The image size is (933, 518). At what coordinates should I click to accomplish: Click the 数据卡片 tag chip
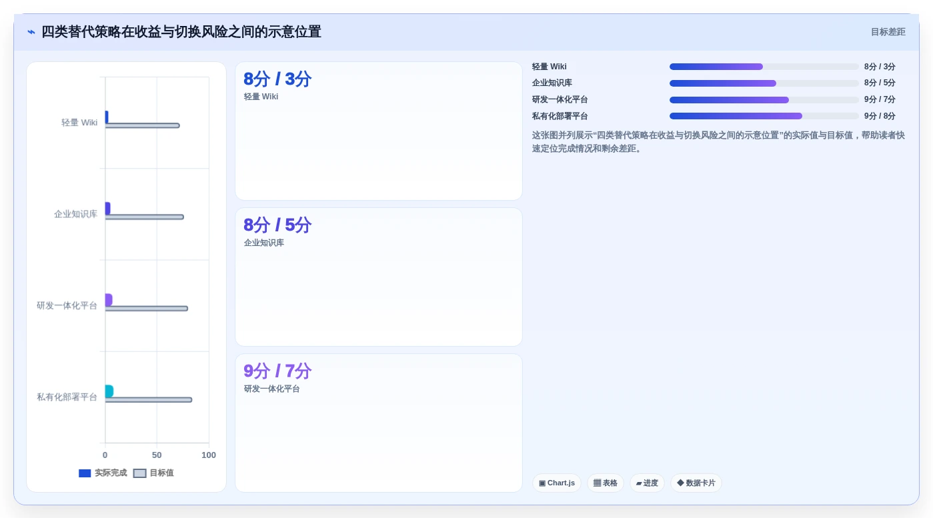point(696,483)
